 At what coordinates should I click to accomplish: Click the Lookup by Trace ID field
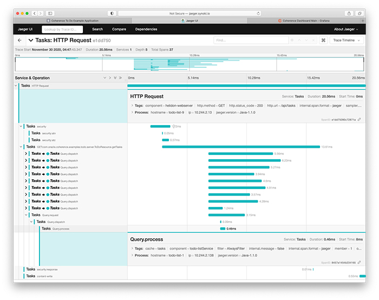point(62,29)
